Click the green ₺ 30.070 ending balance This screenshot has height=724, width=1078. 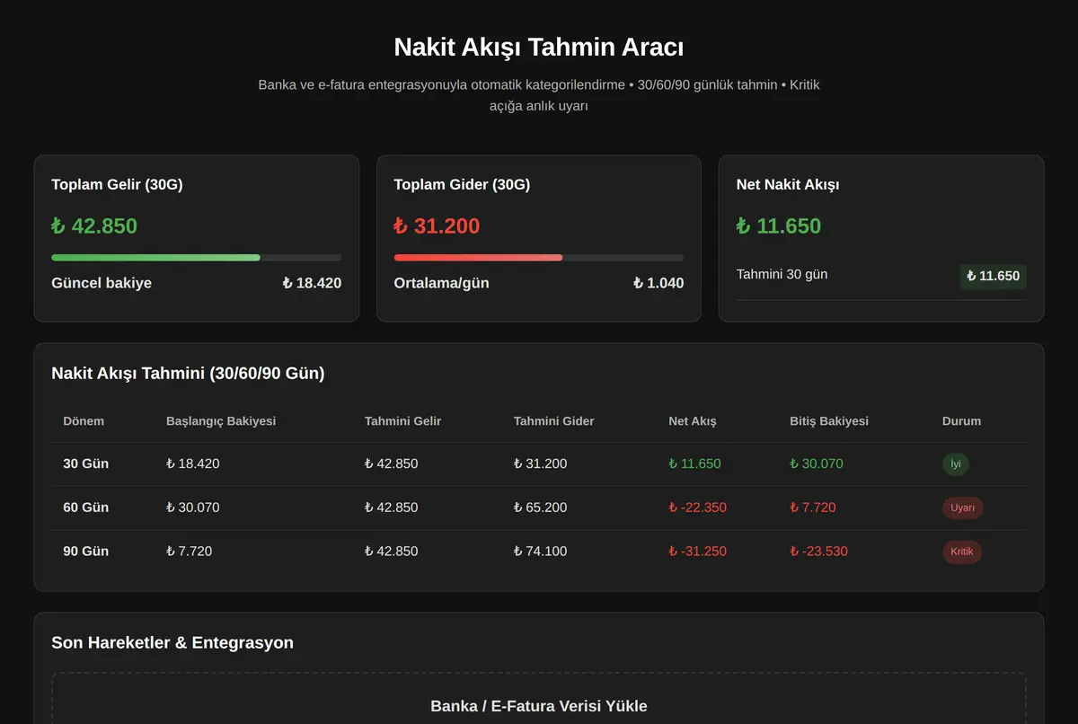pos(817,464)
